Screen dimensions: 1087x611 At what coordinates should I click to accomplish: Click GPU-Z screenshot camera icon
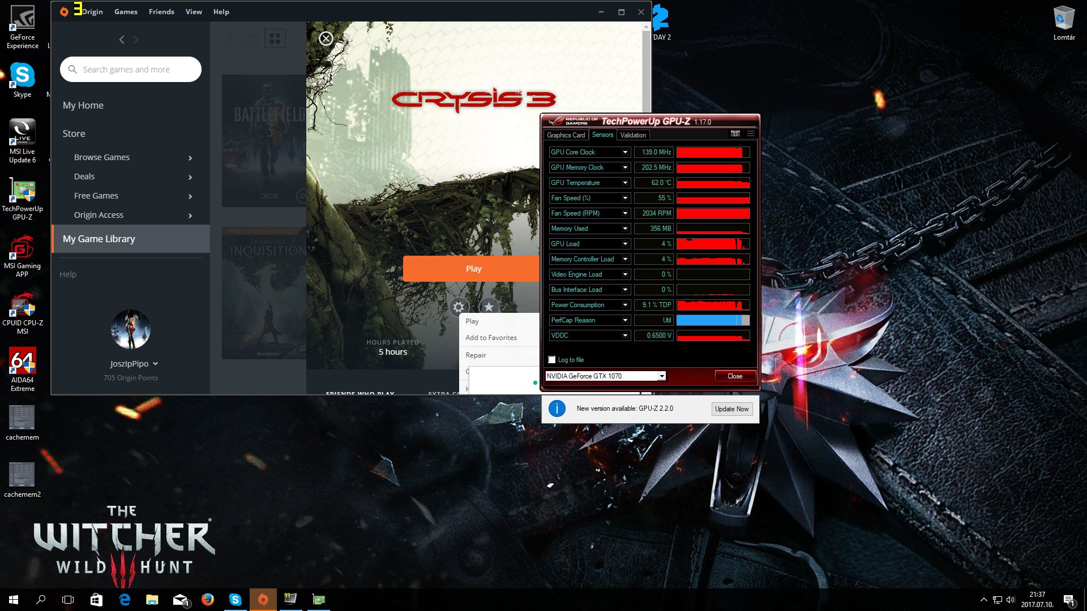pyautogui.click(x=735, y=134)
